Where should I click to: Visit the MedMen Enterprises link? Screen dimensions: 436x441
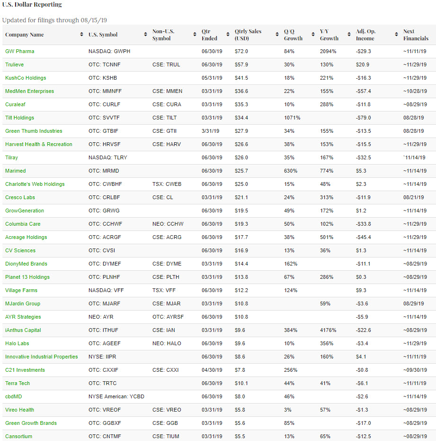29,91
